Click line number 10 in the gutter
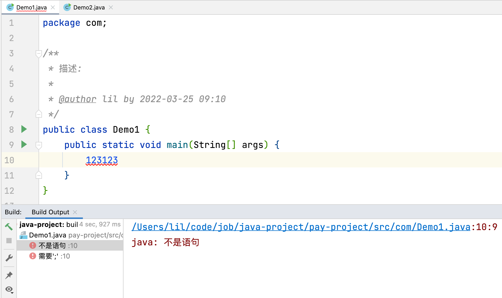 pos(9,160)
